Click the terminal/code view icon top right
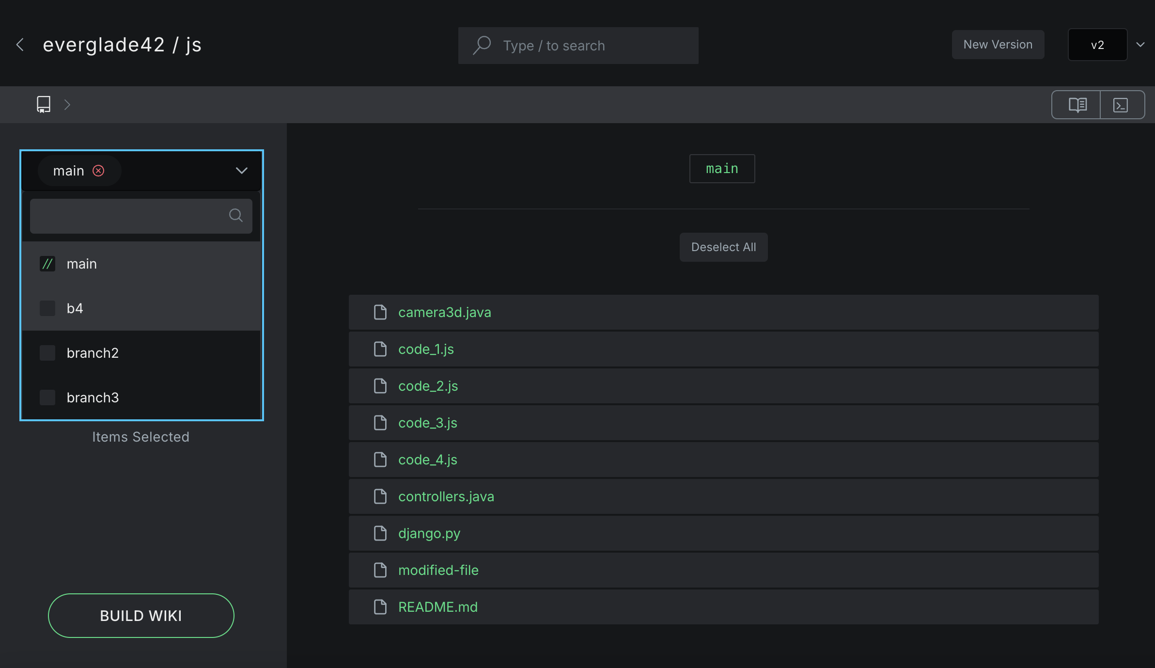This screenshot has width=1155, height=668. pos(1121,104)
